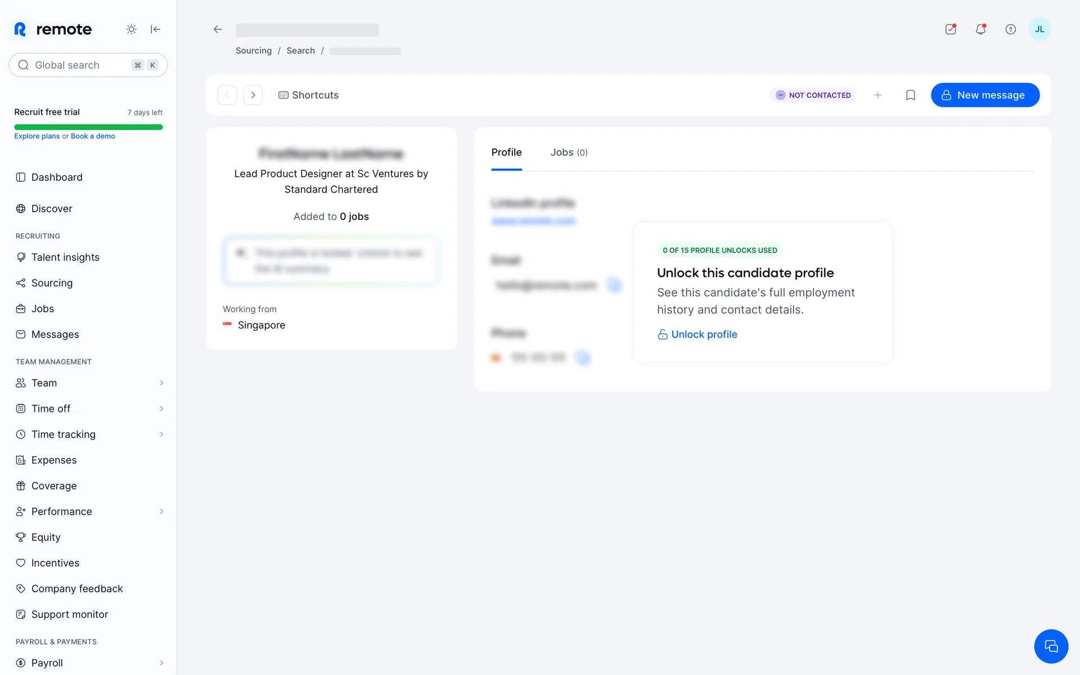
Task: Bookmark this candidate profile
Action: click(911, 95)
